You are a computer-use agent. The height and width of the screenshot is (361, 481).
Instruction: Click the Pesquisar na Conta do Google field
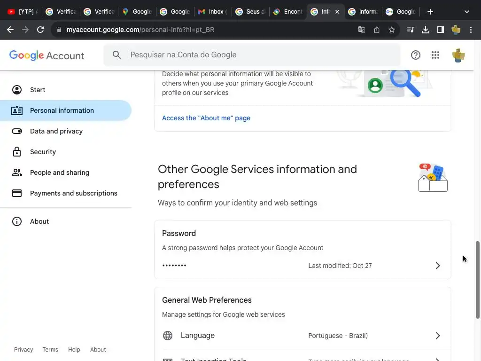(x=258, y=55)
